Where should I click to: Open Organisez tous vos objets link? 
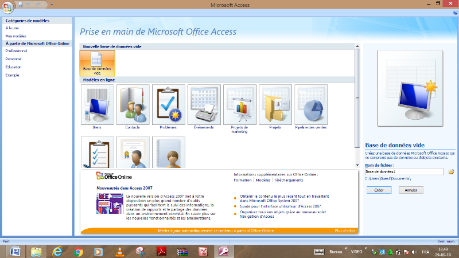coord(283,214)
